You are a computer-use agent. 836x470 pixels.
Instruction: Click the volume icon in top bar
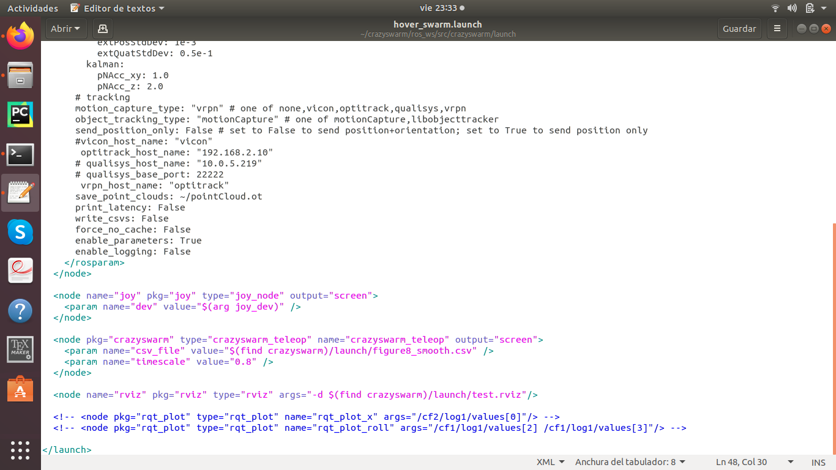792,8
